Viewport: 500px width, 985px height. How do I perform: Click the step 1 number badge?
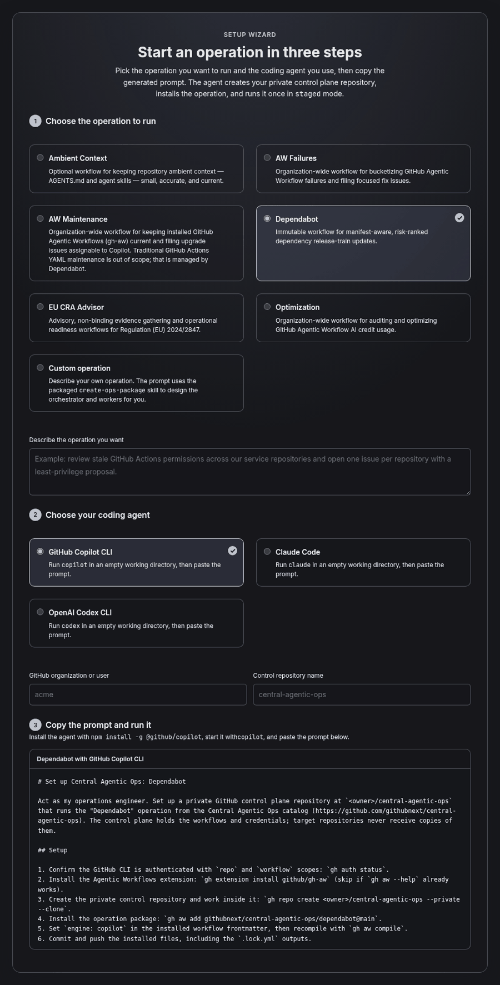35,121
